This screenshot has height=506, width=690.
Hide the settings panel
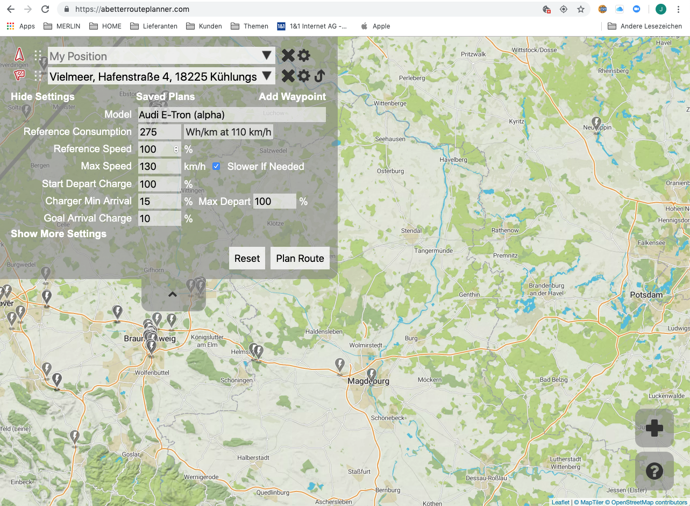[42, 97]
